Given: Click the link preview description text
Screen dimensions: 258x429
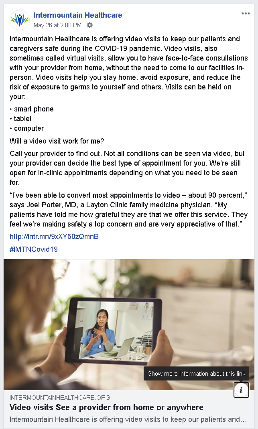Looking at the screenshot, I should (128, 419).
